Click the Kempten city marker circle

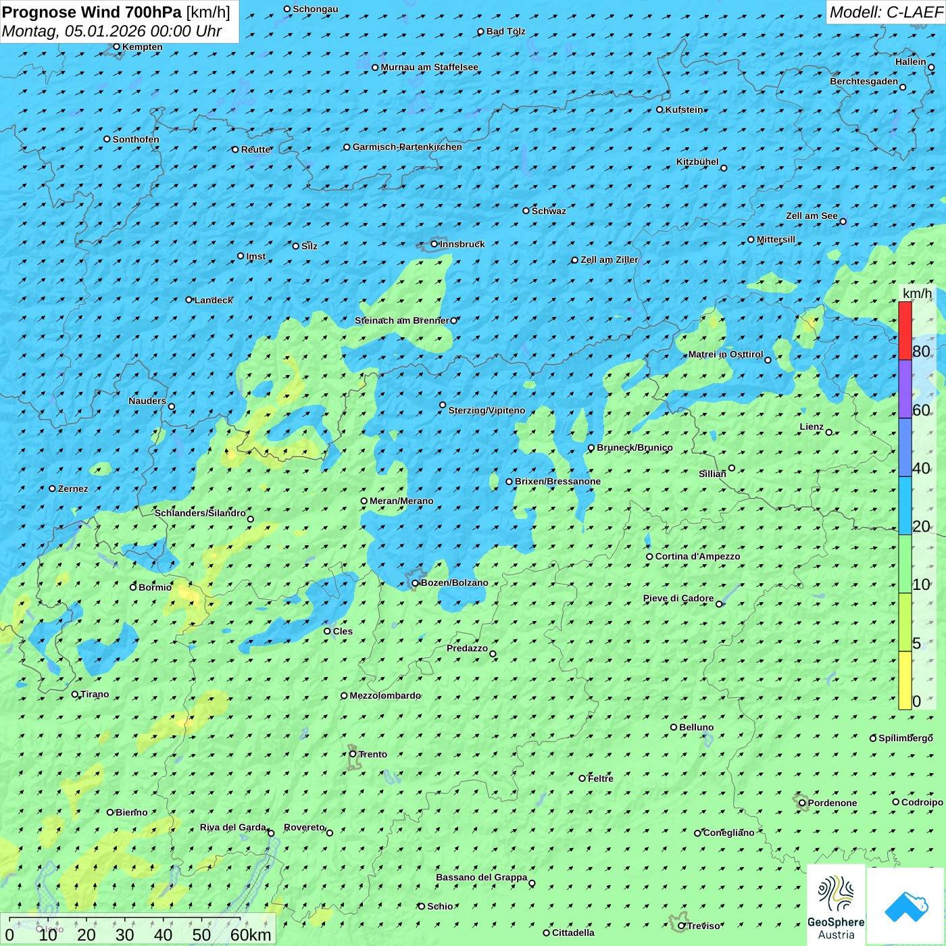point(116,47)
